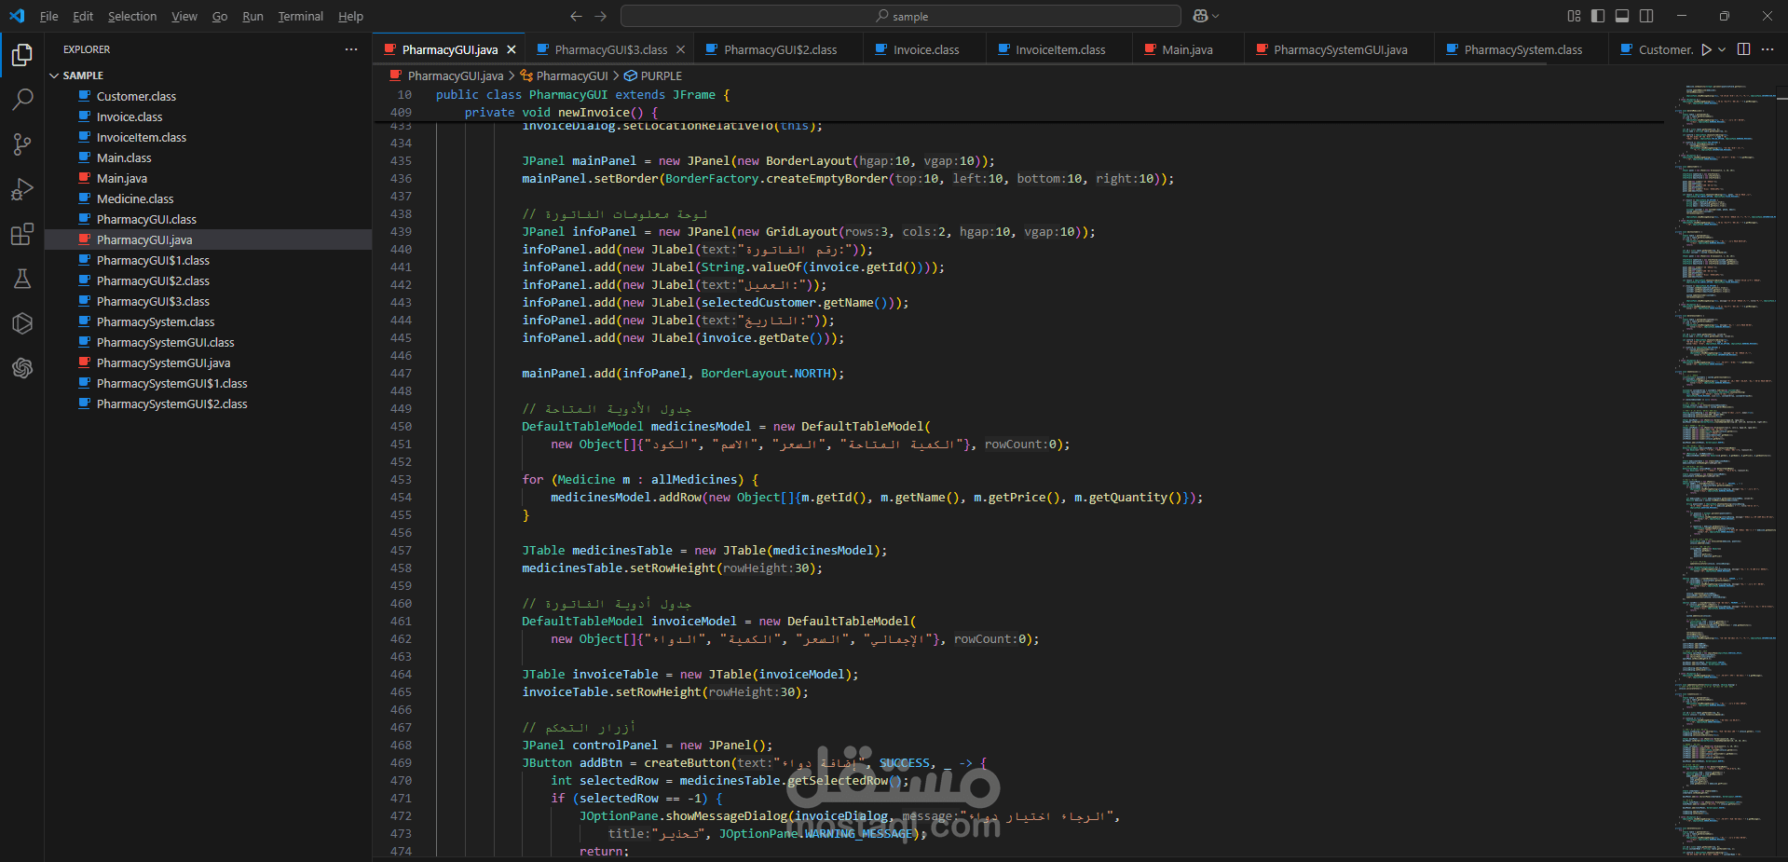The image size is (1788, 862).
Task: Open the Edit menu
Action: 83,16
